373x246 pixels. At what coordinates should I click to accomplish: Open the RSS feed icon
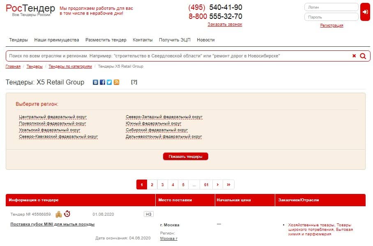click(116, 82)
